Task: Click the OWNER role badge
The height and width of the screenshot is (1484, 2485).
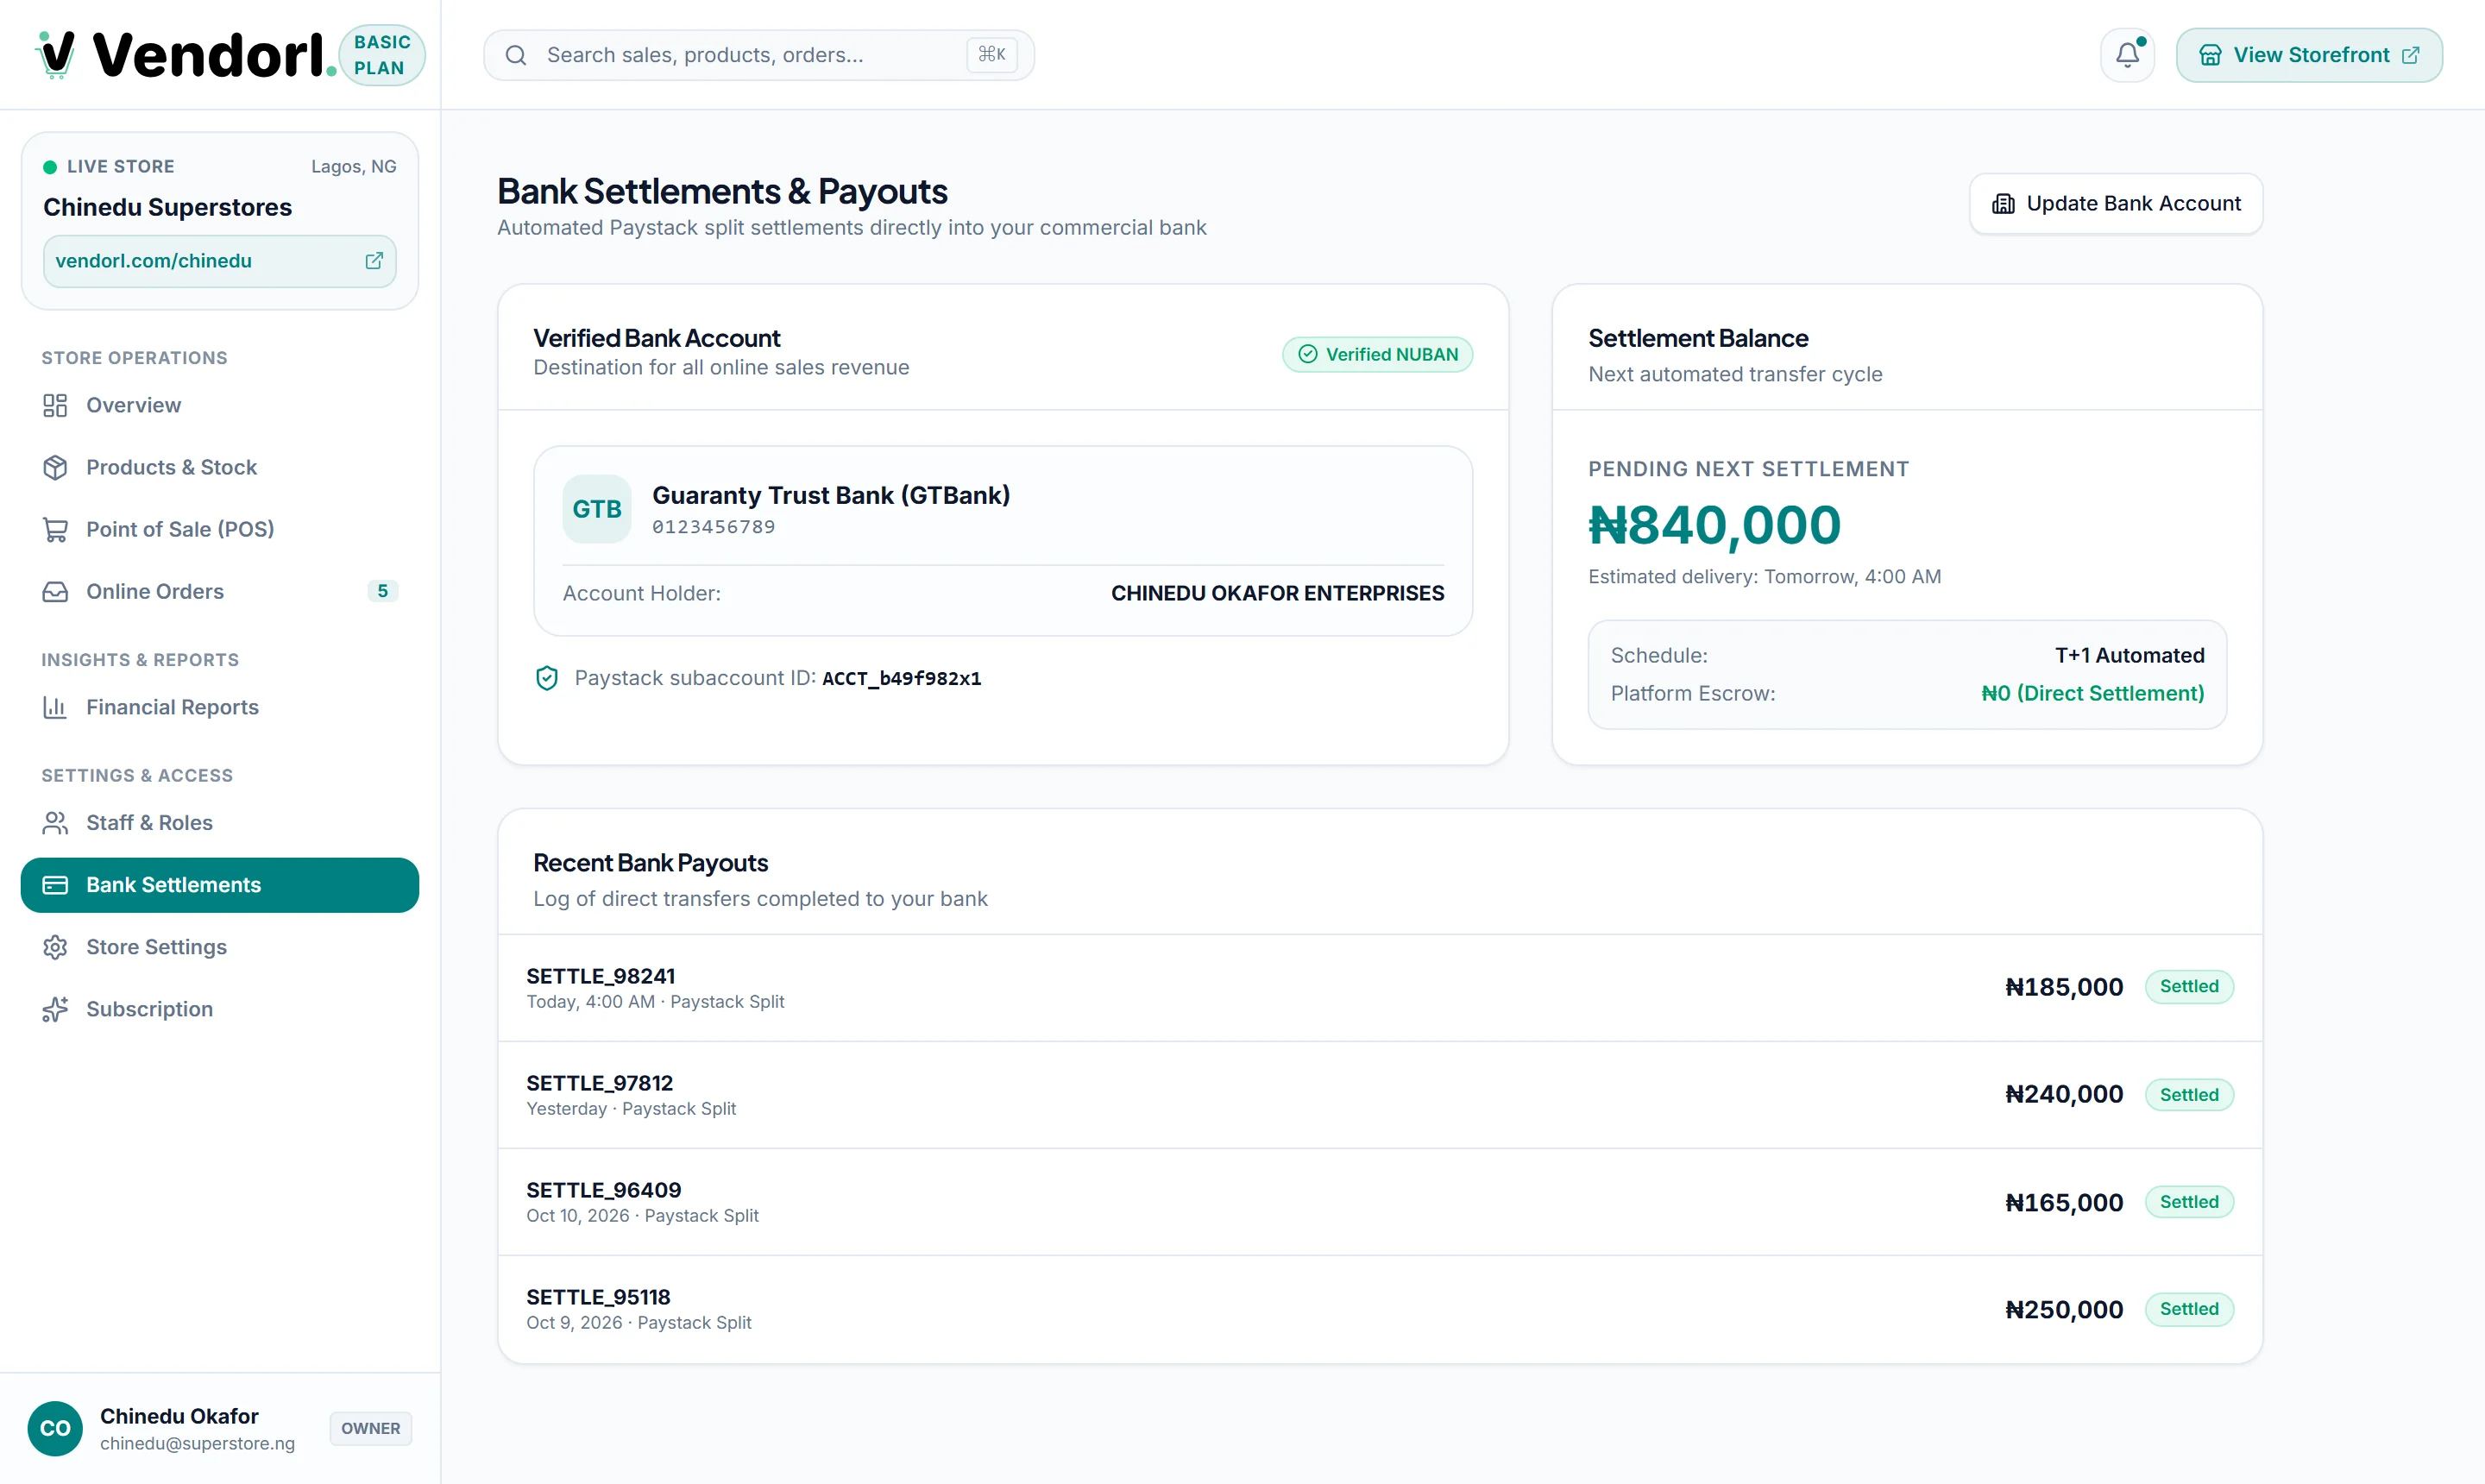Action: pos(370,1428)
